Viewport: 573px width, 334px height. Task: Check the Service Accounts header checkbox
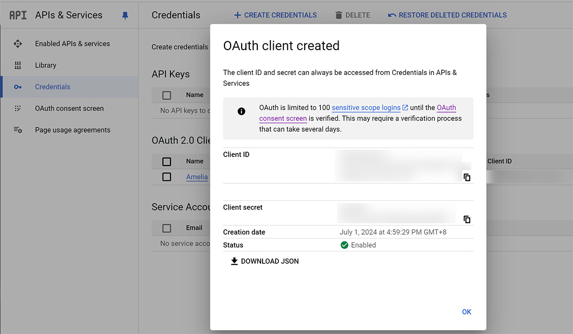coord(167,228)
